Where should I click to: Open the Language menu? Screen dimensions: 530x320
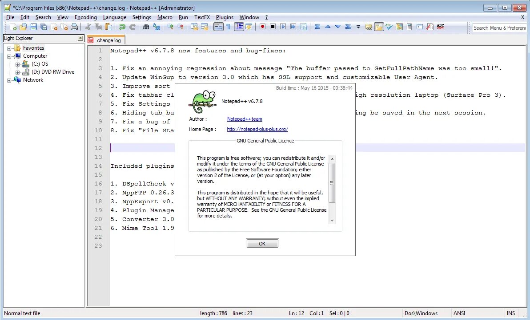115,17
